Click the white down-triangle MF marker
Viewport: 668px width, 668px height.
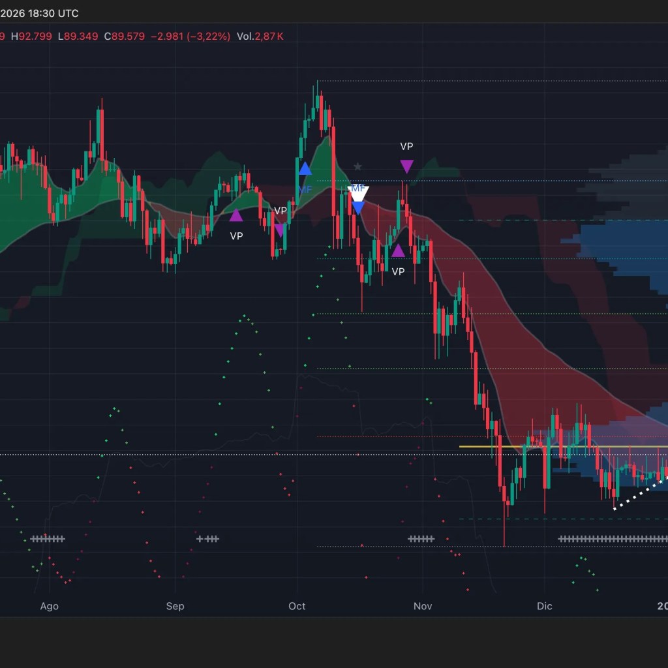358,193
